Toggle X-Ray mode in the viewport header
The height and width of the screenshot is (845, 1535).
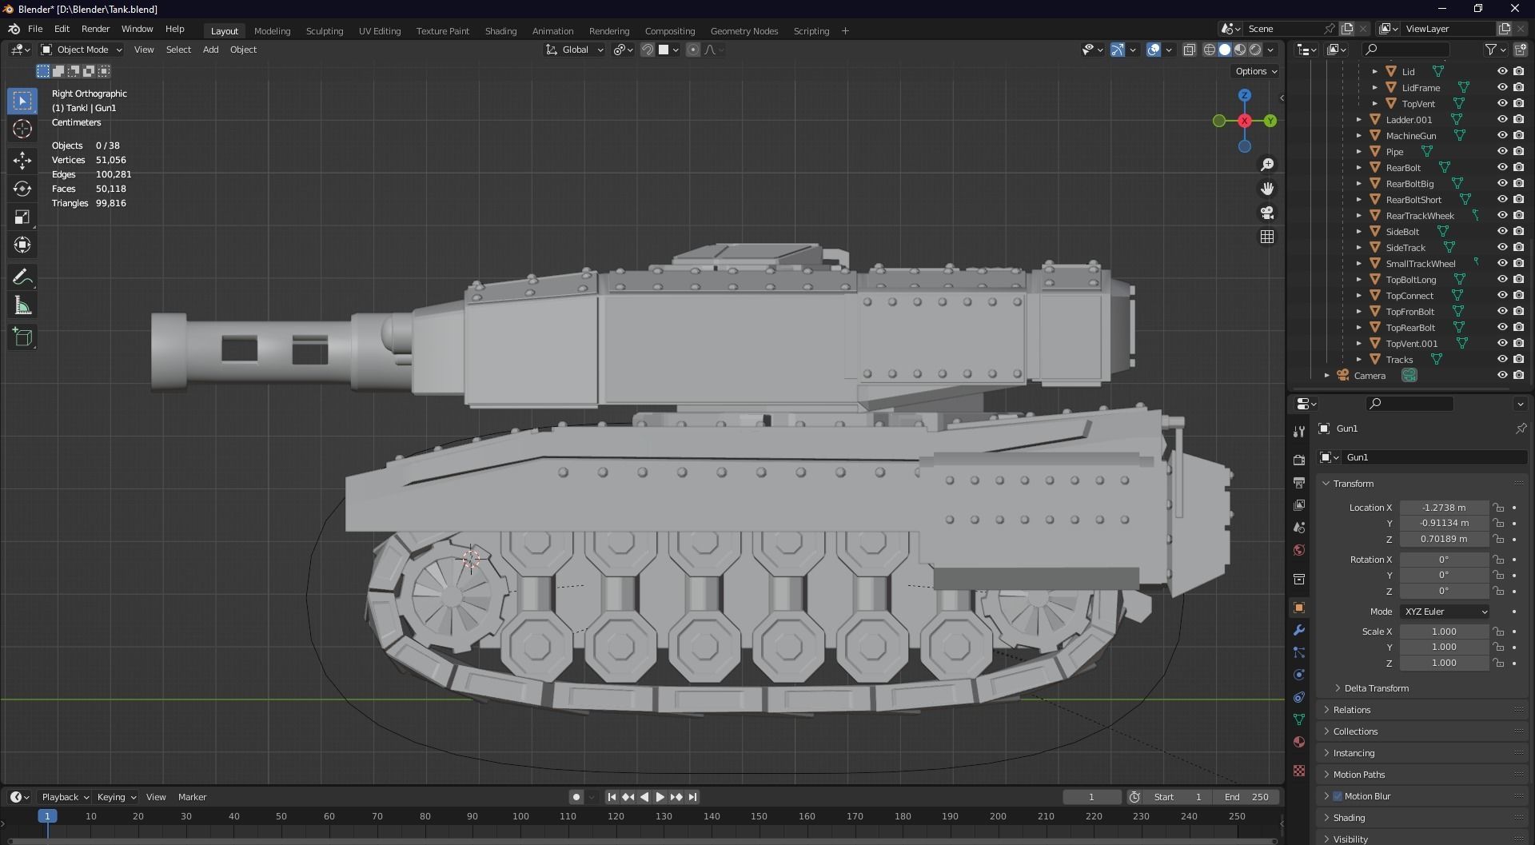1190,50
